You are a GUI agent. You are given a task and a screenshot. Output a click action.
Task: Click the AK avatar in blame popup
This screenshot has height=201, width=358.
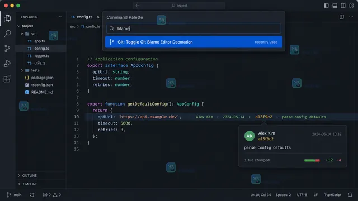(x=249, y=136)
